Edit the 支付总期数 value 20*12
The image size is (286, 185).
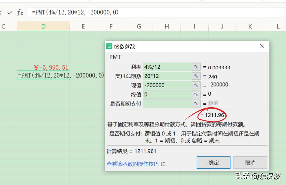click(168, 76)
